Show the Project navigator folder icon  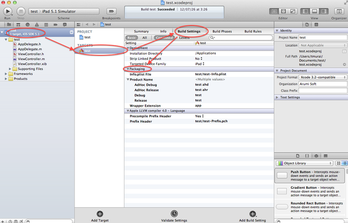click(9, 24)
